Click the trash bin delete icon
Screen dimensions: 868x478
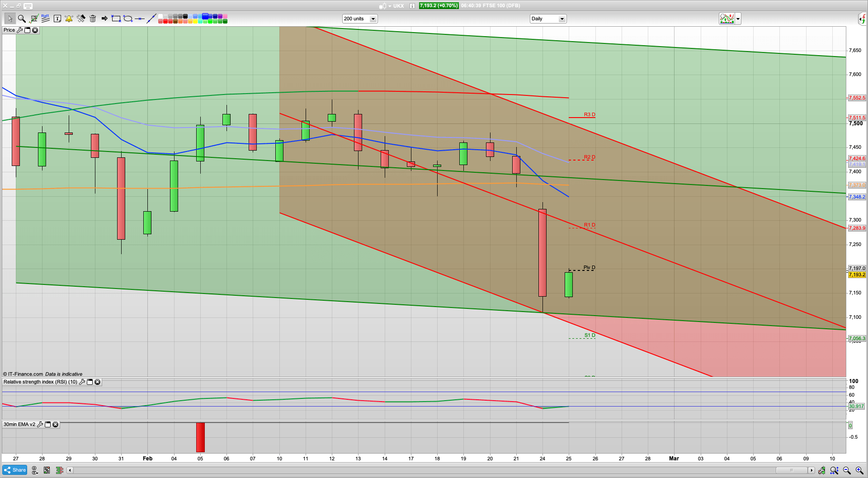[93, 19]
